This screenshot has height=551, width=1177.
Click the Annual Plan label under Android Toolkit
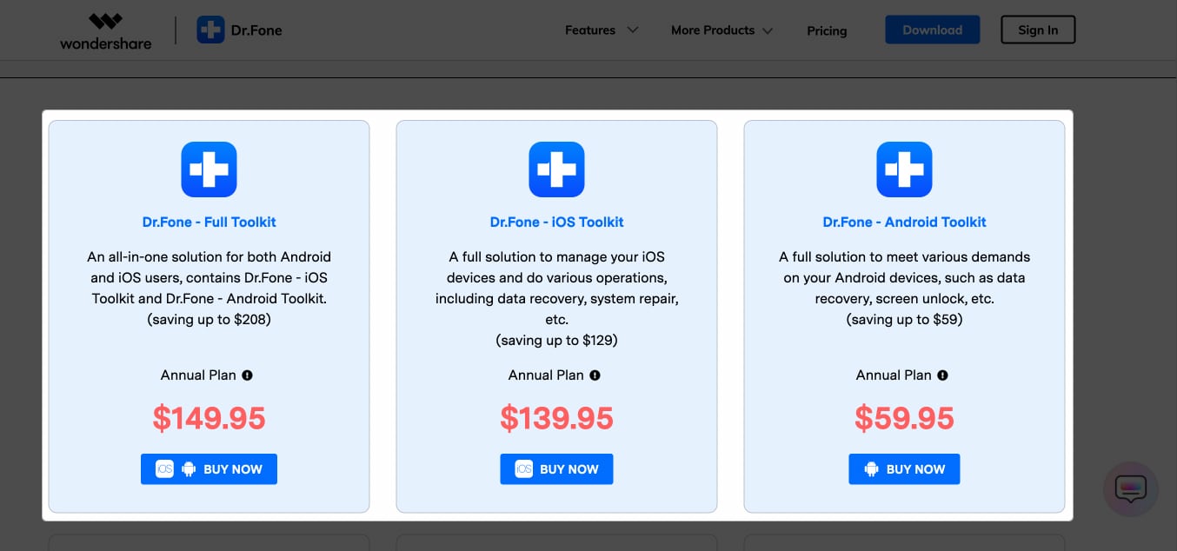894,375
